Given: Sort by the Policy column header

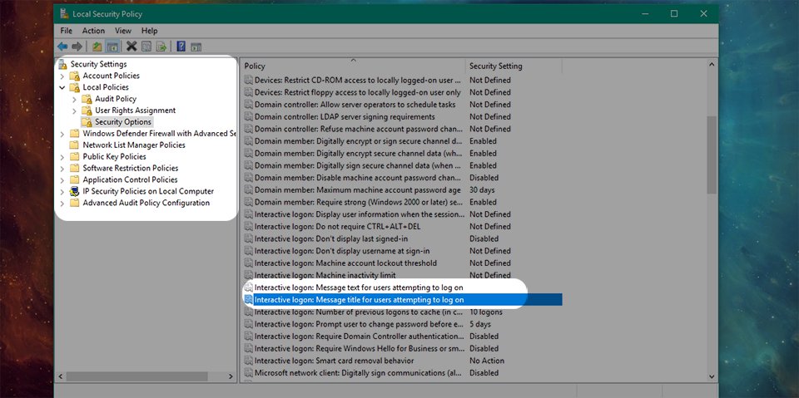Looking at the screenshot, I should 353,66.
